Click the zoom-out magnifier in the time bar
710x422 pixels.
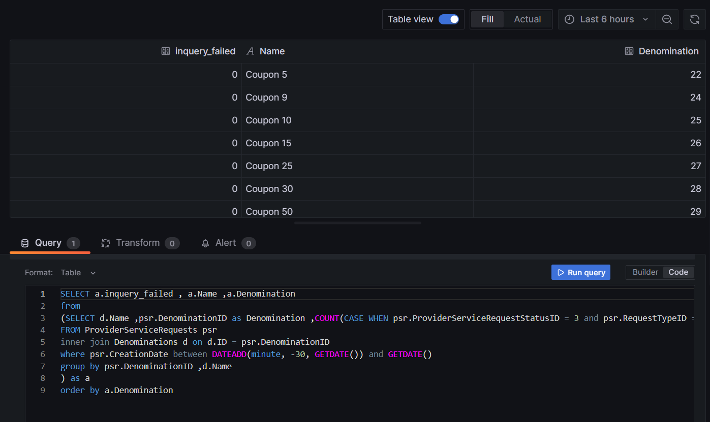point(667,19)
